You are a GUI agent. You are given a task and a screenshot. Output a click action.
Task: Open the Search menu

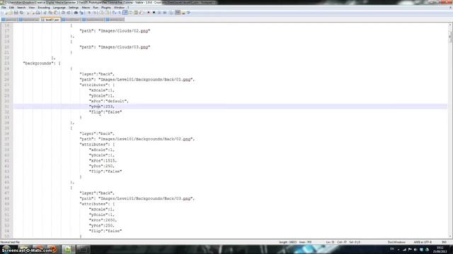[21, 8]
